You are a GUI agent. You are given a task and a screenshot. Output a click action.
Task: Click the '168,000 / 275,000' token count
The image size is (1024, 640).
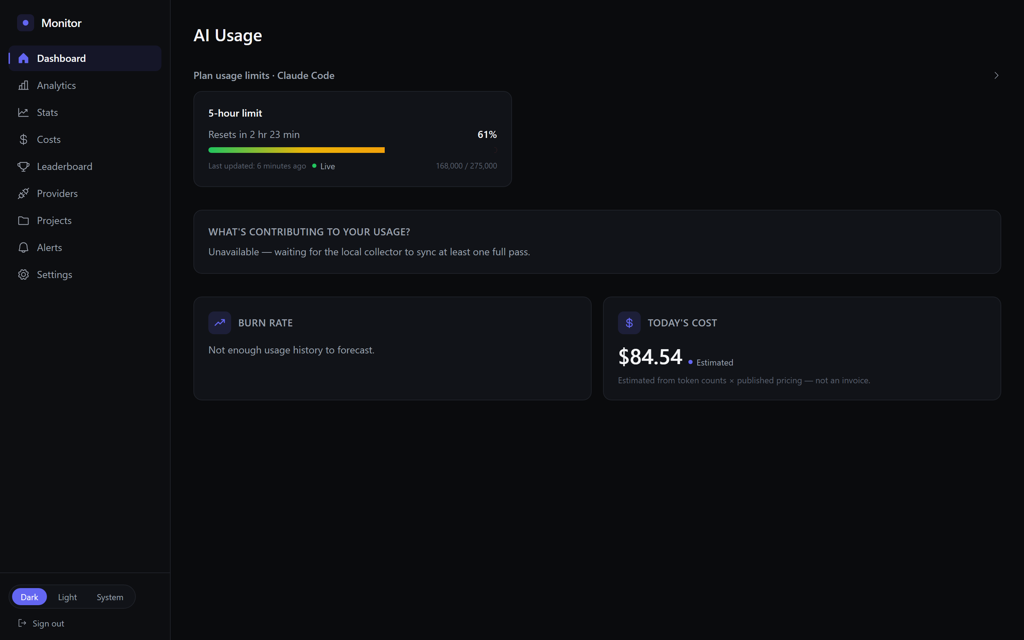466,166
